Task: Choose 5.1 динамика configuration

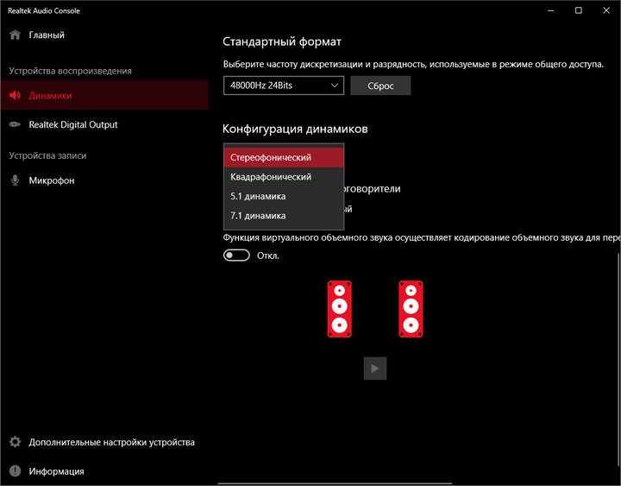Action: (x=284, y=196)
